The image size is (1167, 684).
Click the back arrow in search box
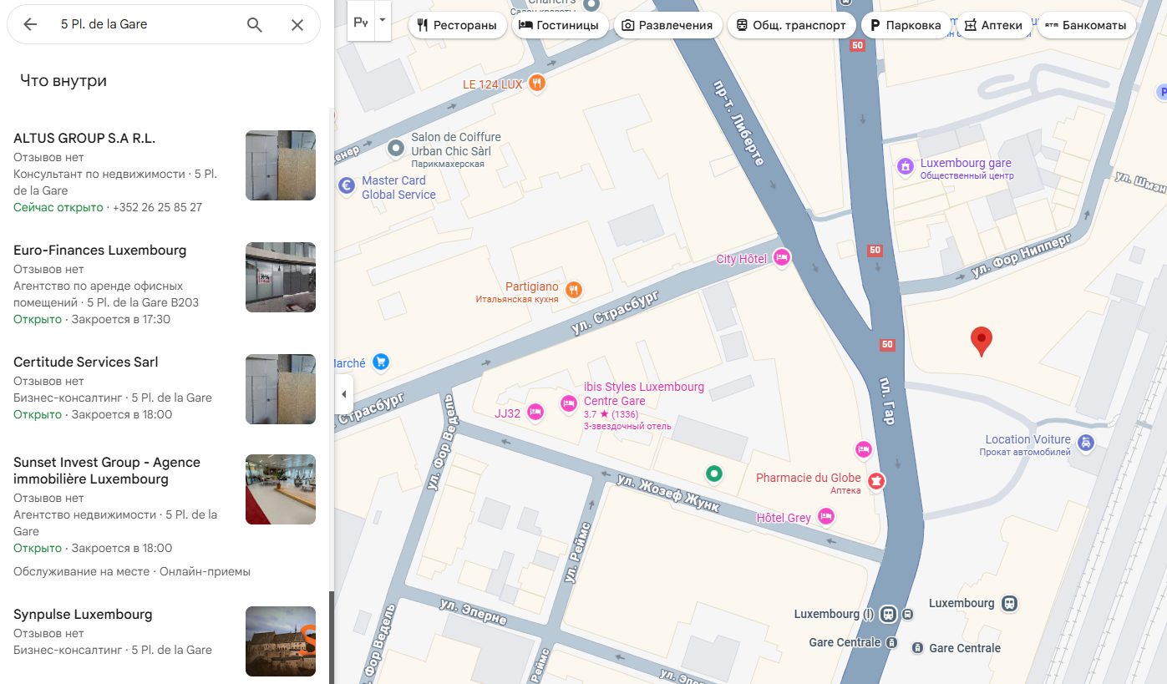click(30, 24)
